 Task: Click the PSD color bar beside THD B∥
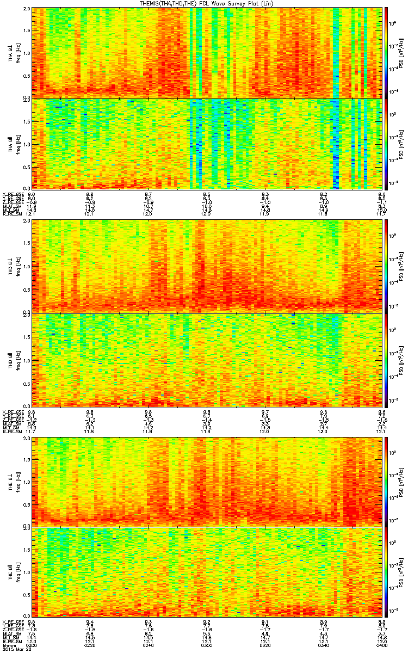386,360
